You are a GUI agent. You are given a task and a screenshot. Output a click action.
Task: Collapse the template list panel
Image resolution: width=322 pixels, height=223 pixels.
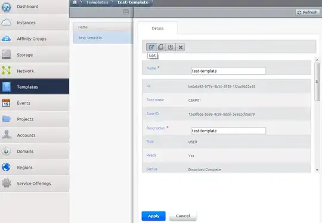click(x=126, y=12)
